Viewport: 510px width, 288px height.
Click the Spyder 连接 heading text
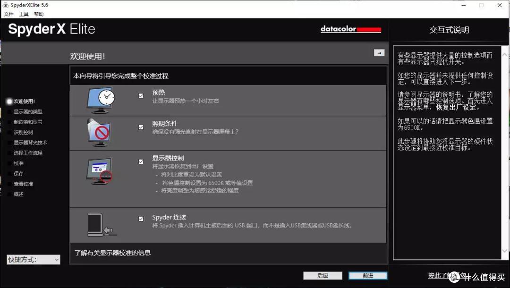coord(169,217)
